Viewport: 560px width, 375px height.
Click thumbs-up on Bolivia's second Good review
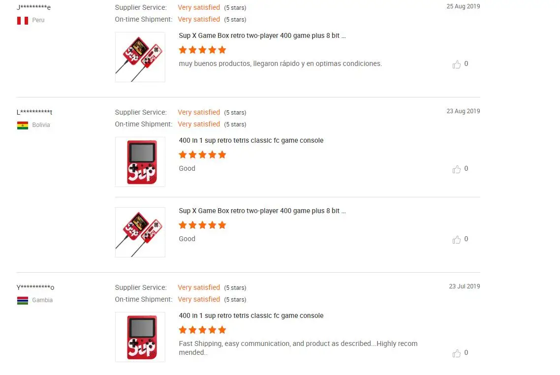click(457, 240)
